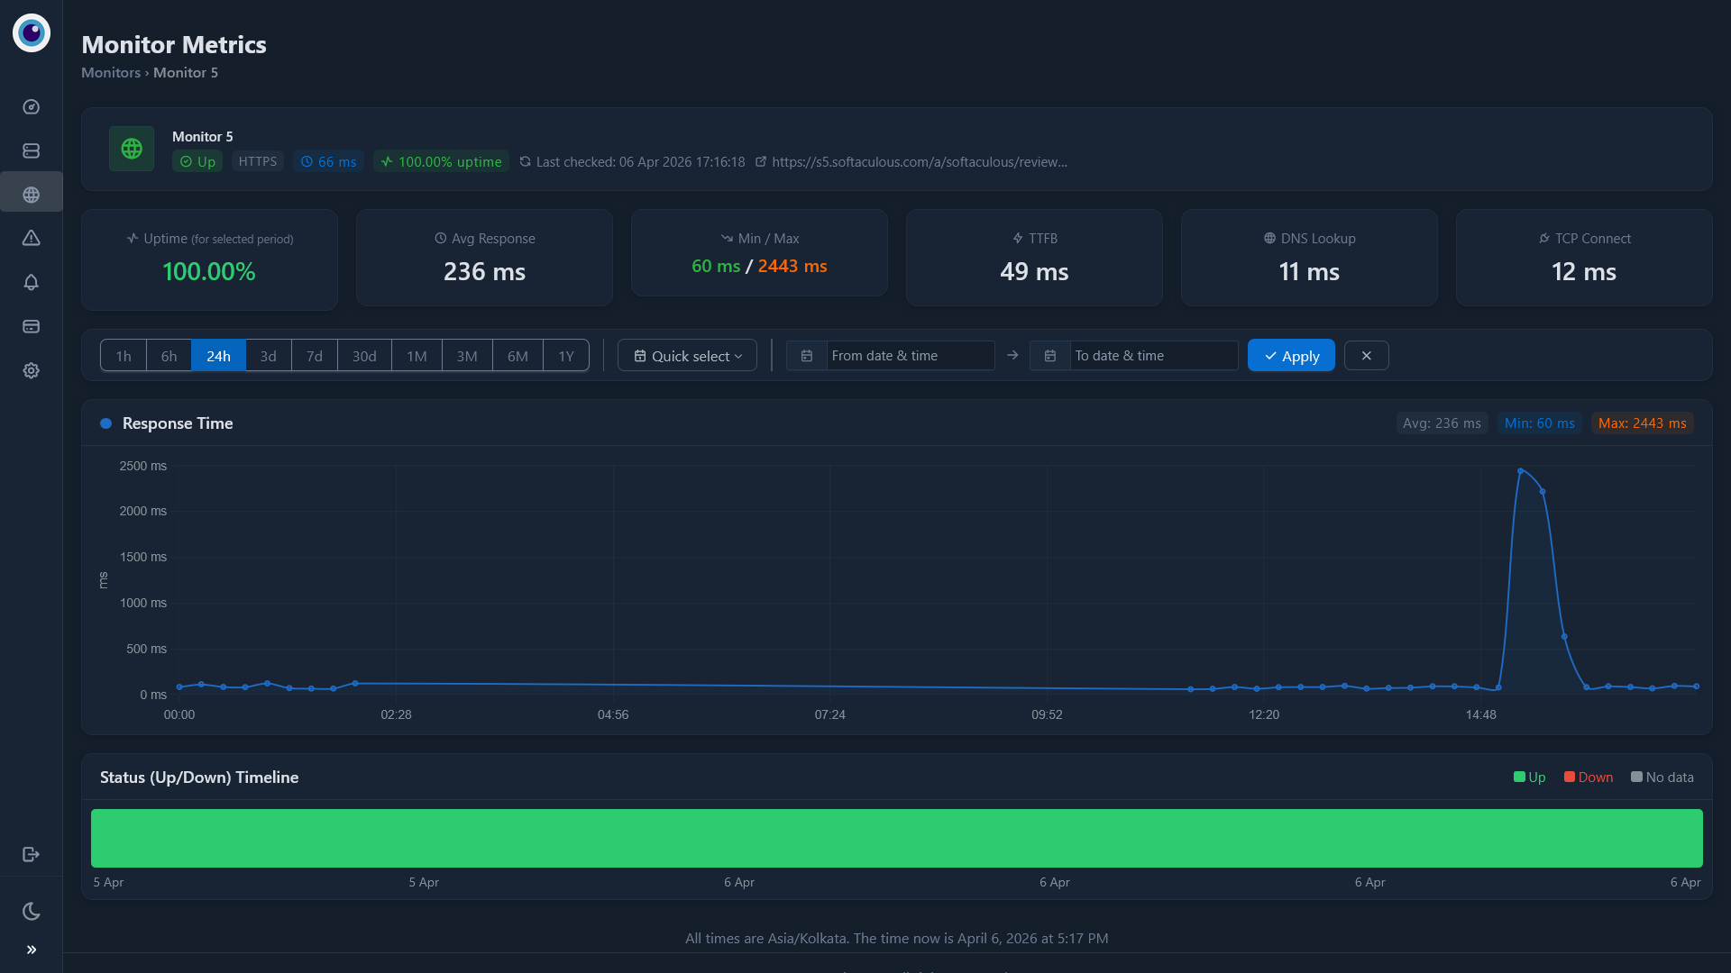Image resolution: width=1731 pixels, height=973 pixels.
Task: Click the billing card icon in sidebar
Action: point(31,326)
